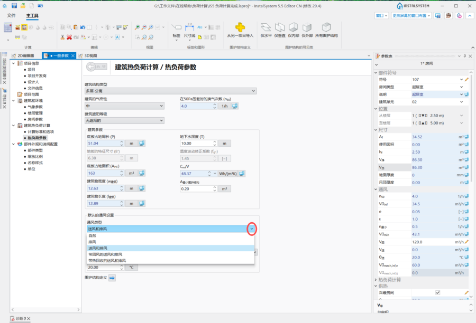This screenshot has width=476, height=323.
Task: Click the 尺寸线 dimension tool button
Action: click(189, 31)
